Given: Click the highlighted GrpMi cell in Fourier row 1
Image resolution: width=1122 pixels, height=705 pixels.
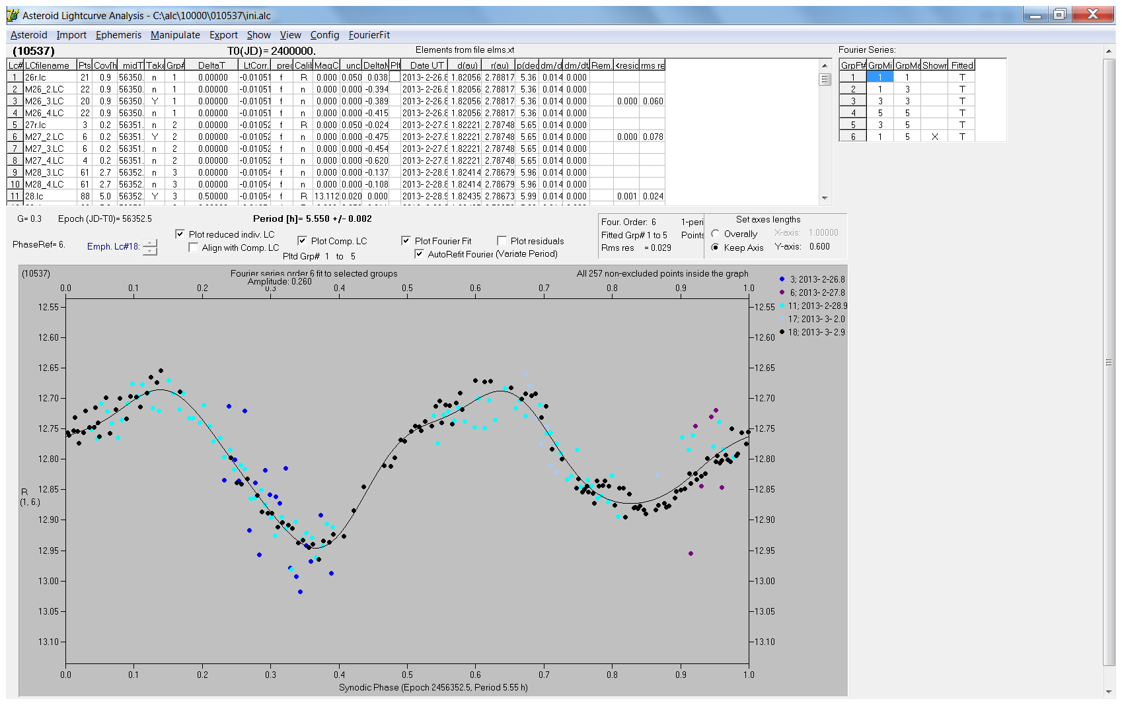Looking at the screenshot, I should coord(879,77).
